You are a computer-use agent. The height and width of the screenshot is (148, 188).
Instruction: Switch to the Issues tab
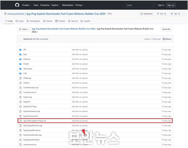20,21
